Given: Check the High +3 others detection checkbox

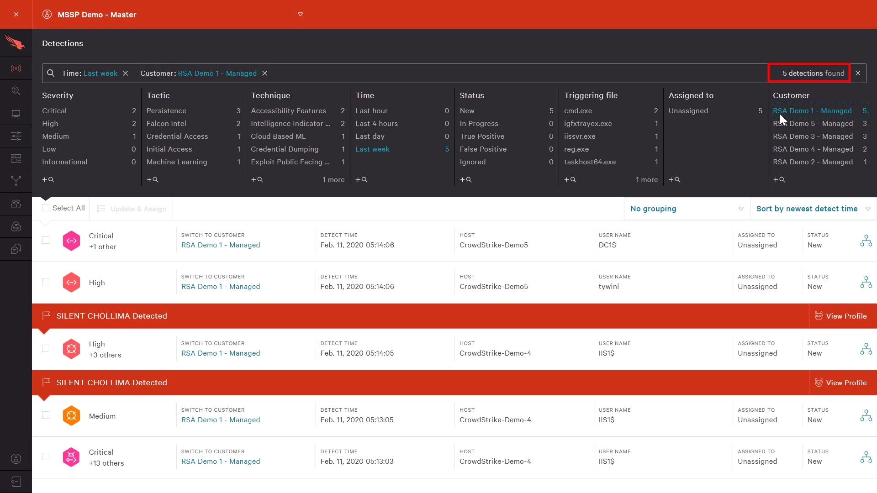Looking at the screenshot, I should [46, 348].
